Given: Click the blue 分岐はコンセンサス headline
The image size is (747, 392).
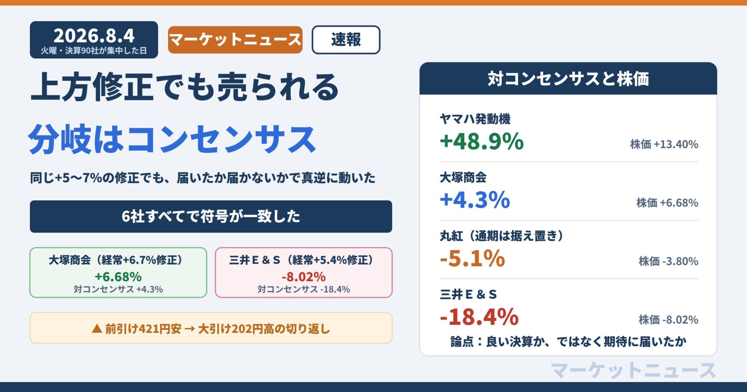Looking at the screenshot, I should click(172, 139).
